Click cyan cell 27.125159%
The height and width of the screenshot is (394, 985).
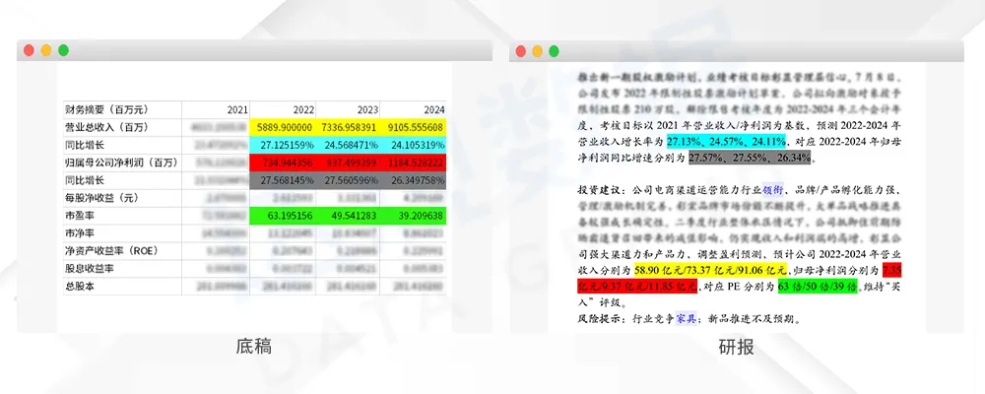pos(282,145)
